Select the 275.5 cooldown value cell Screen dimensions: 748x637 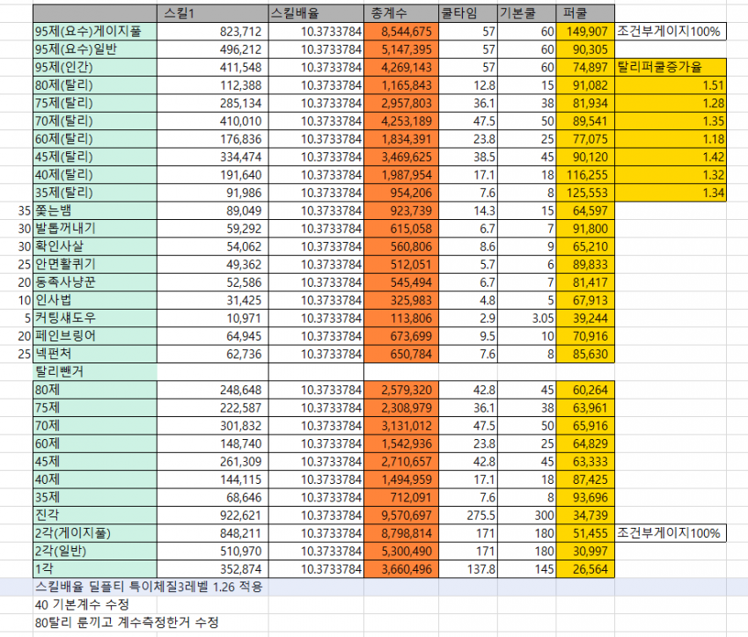466,515
